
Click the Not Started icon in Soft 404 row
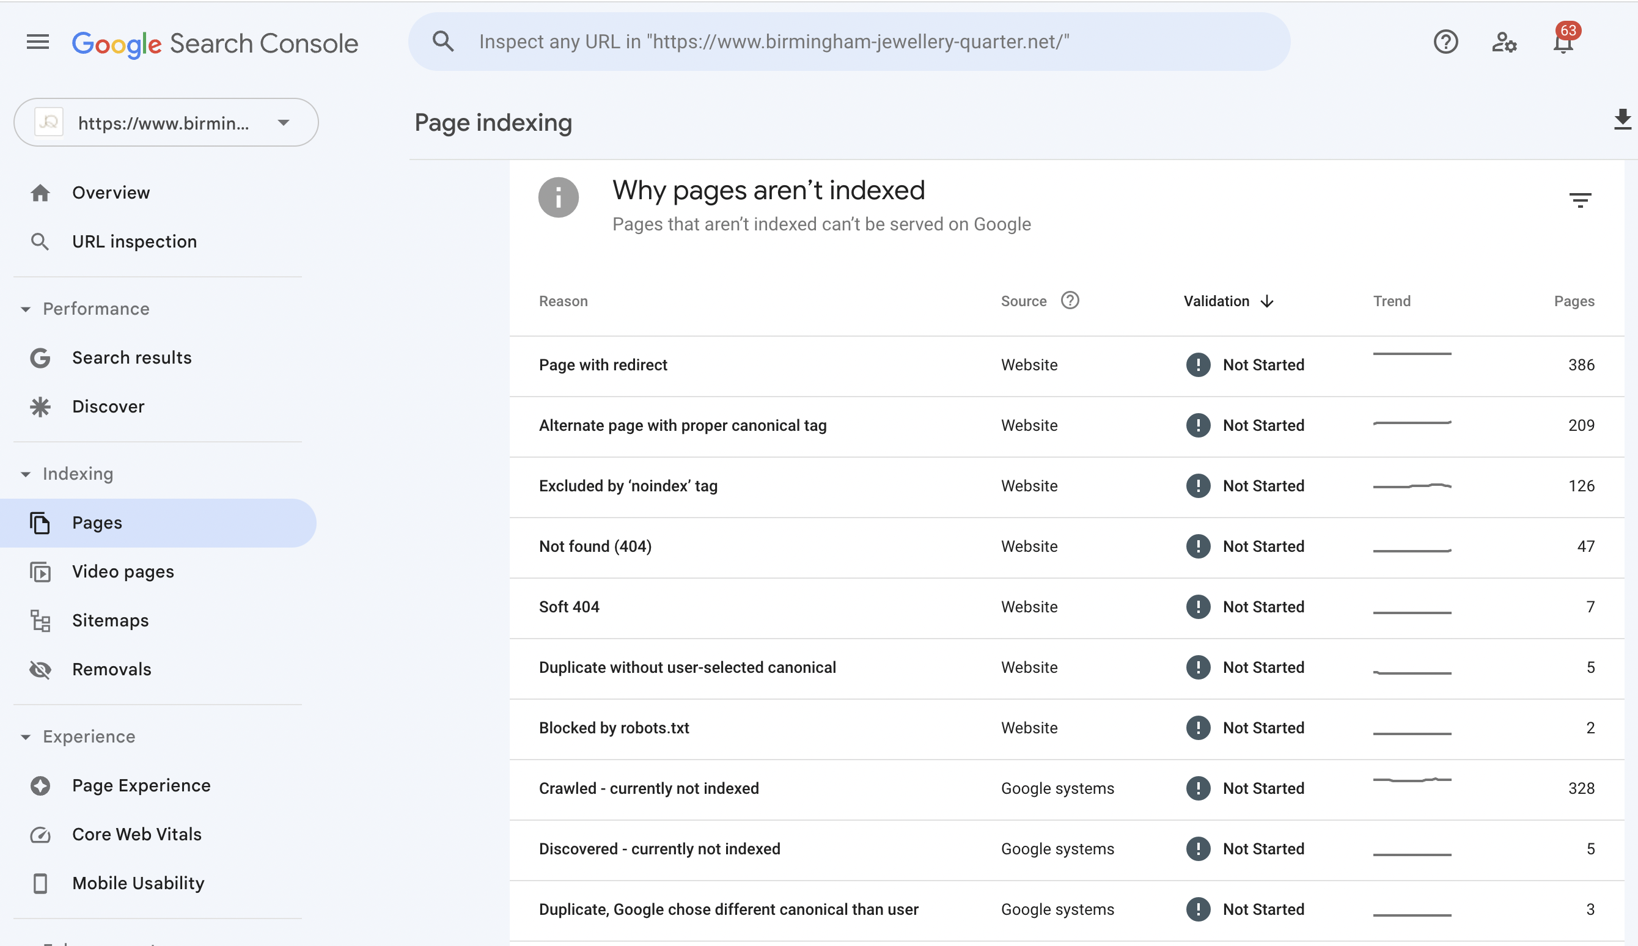pyautogui.click(x=1197, y=607)
